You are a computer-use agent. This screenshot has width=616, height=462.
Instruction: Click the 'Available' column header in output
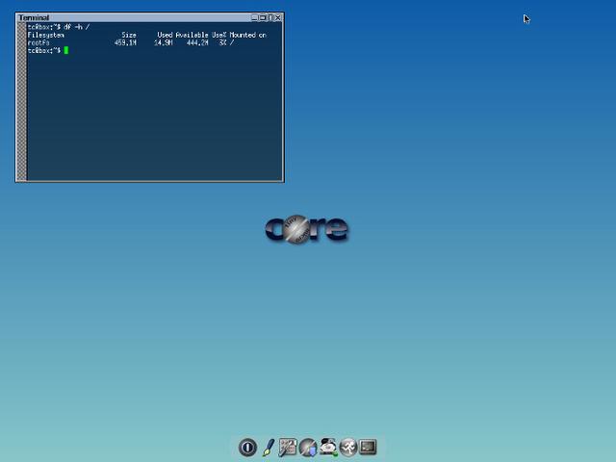point(192,35)
